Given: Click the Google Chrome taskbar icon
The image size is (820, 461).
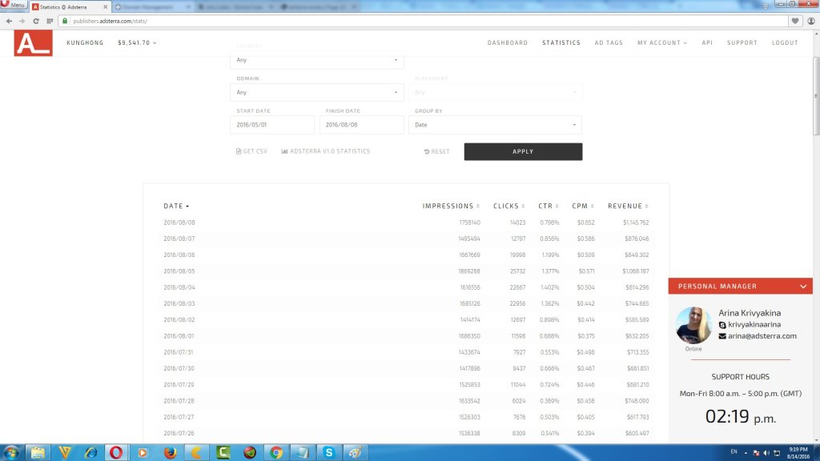Looking at the screenshot, I should click(275, 452).
